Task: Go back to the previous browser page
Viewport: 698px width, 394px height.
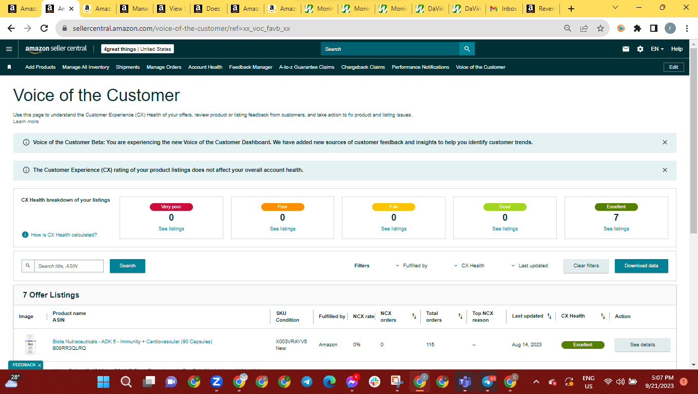Action: click(11, 29)
